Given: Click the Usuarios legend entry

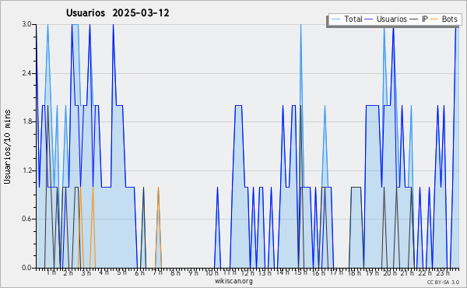Looking at the screenshot, I should tap(386, 19).
